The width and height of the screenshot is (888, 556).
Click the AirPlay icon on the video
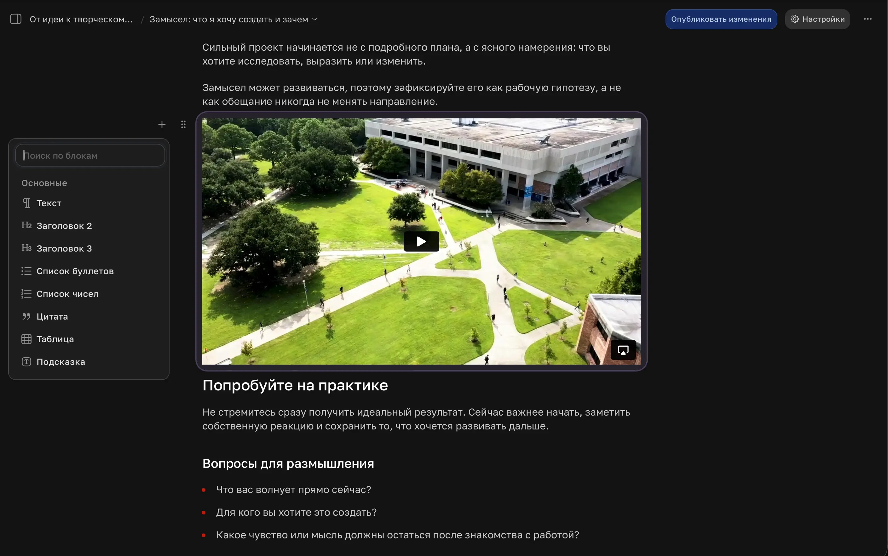[623, 350]
